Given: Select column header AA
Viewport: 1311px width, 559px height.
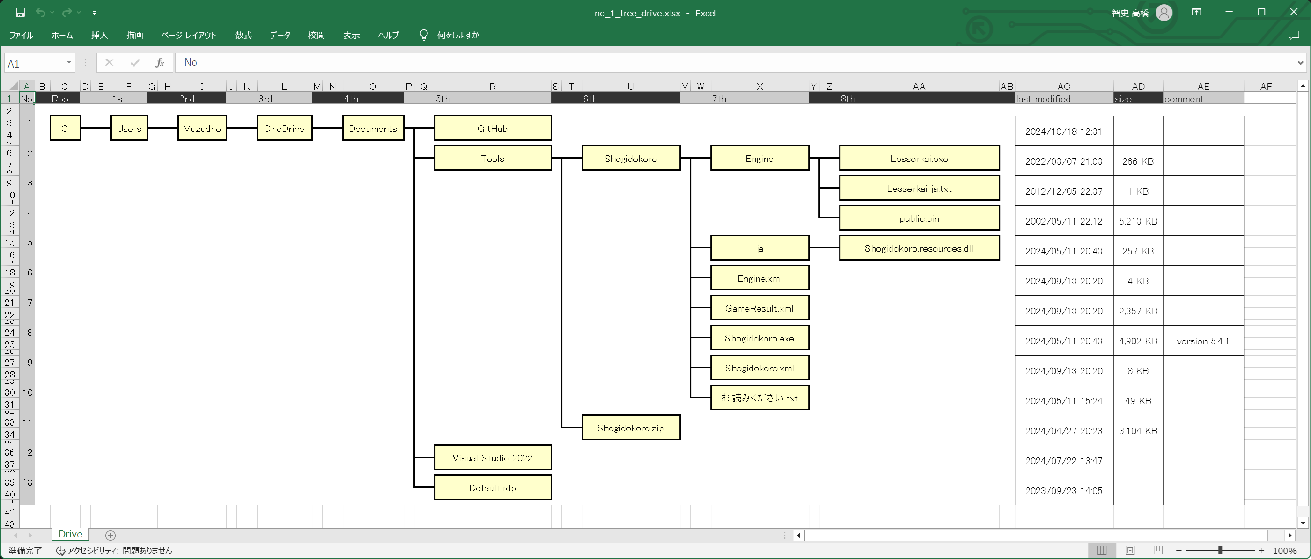Looking at the screenshot, I should [919, 86].
